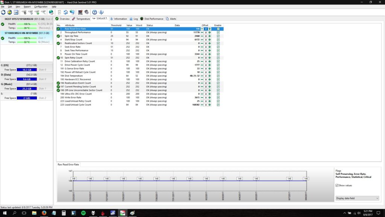Click the refresh toolbar icon
The height and width of the screenshot is (217, 385).
[3, 12]
